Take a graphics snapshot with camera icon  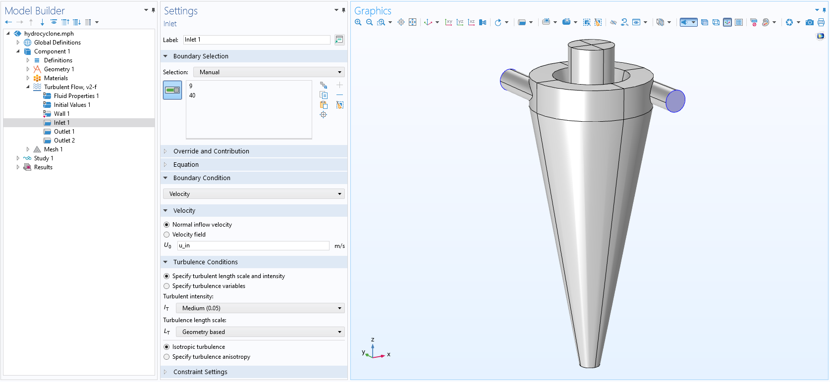click(809, 22)
